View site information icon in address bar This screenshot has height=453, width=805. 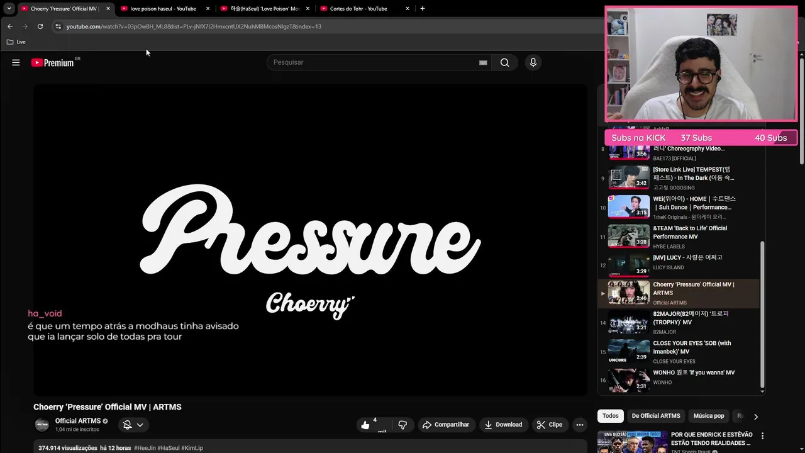tap(58, 26)
